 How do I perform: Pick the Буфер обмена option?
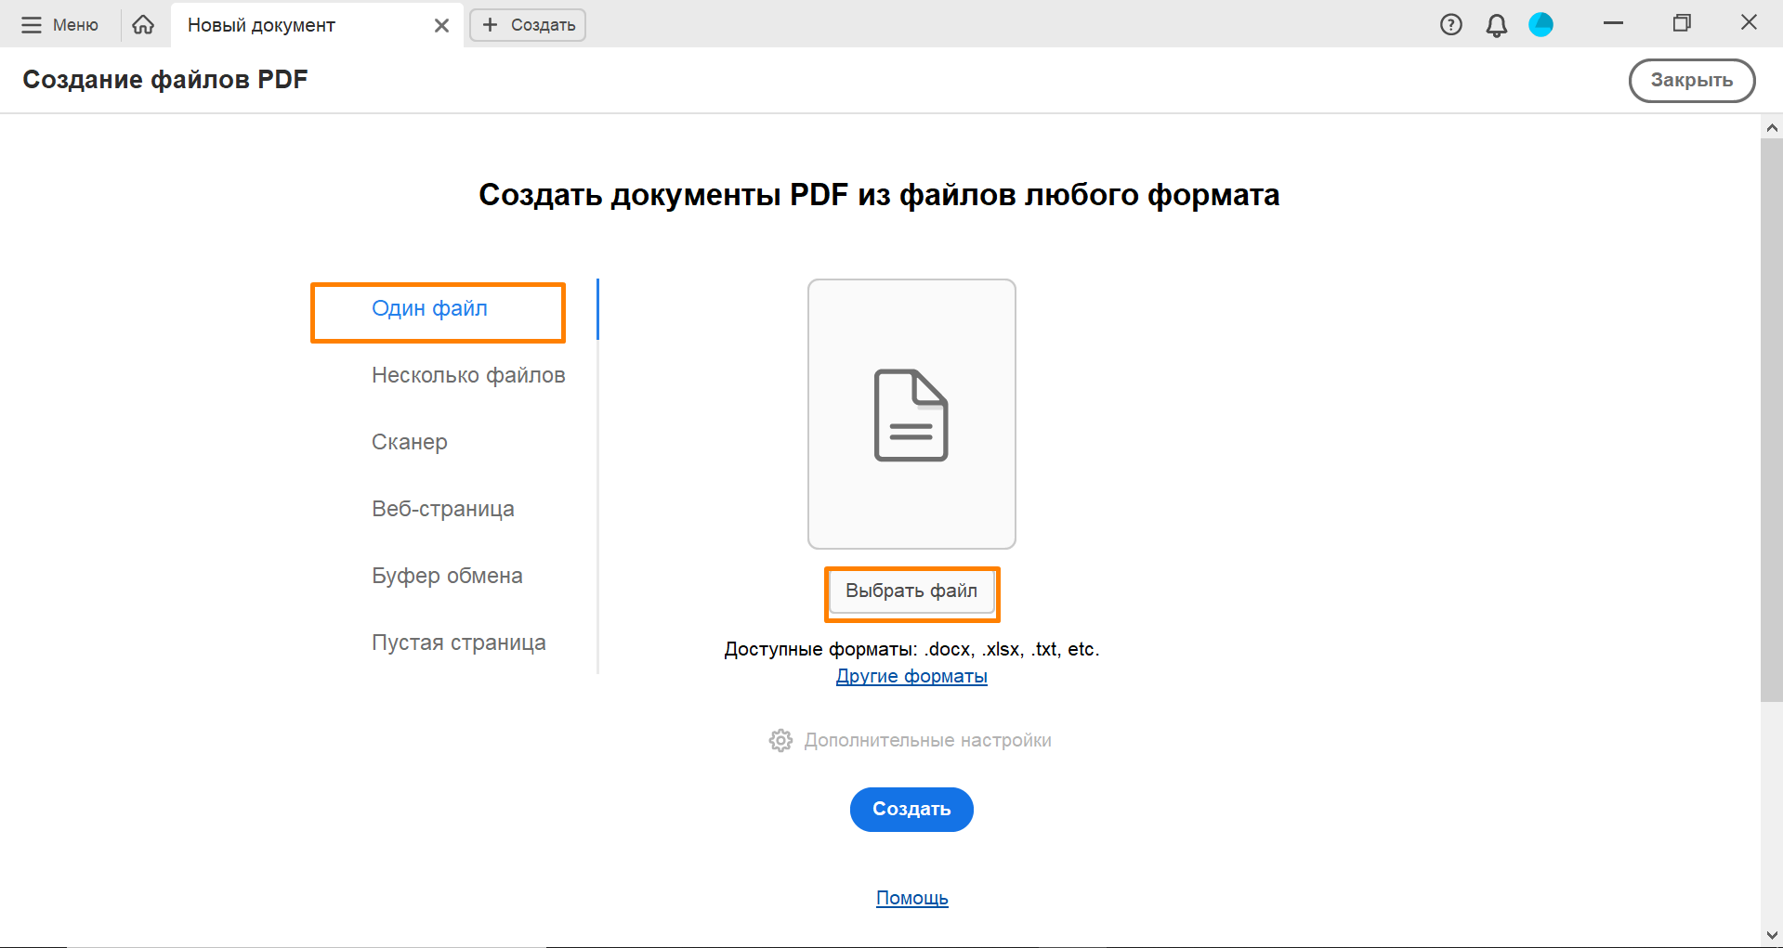(x=447, y=576)
